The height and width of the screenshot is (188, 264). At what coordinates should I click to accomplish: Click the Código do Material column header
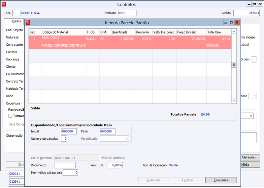coord(64,32)
